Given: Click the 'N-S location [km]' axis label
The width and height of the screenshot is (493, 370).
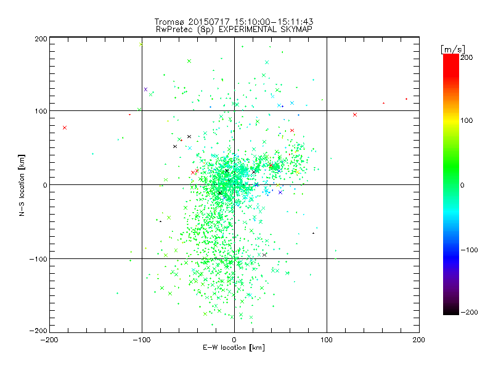Looking at the screenshot, I should pyautogui.click(x=22, y=185).
